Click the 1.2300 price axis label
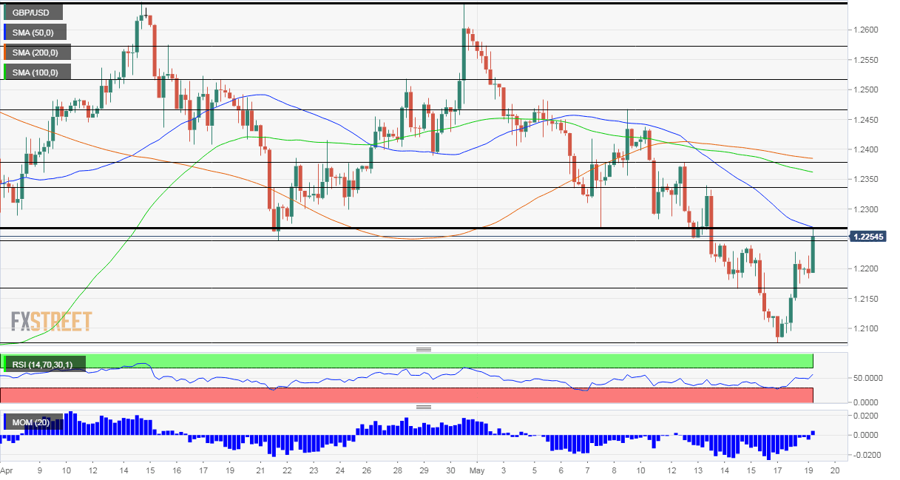900x480 pixels. click(x=865, y=210)
